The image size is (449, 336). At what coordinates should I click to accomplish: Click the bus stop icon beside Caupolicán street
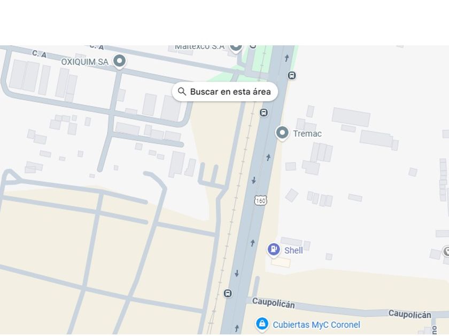228,293
